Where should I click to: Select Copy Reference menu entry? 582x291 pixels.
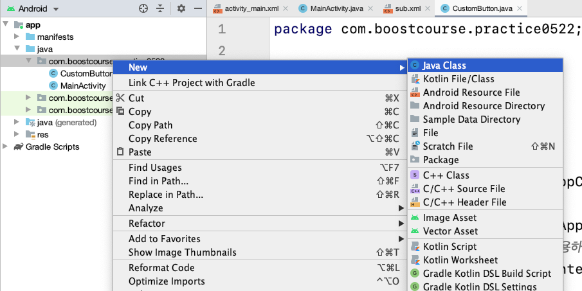260,139
